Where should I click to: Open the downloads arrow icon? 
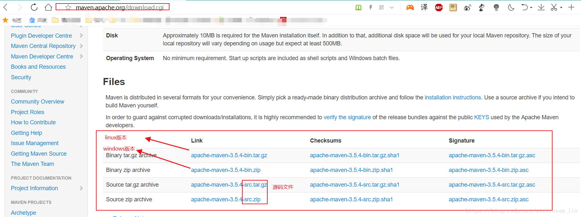point(541,7)
